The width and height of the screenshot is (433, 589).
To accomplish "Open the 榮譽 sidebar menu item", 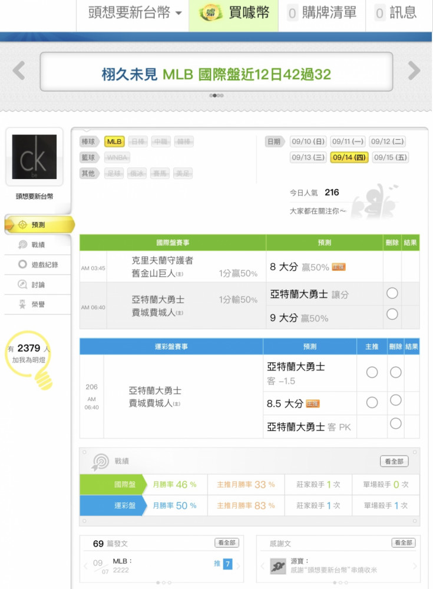I will (38, 305).
